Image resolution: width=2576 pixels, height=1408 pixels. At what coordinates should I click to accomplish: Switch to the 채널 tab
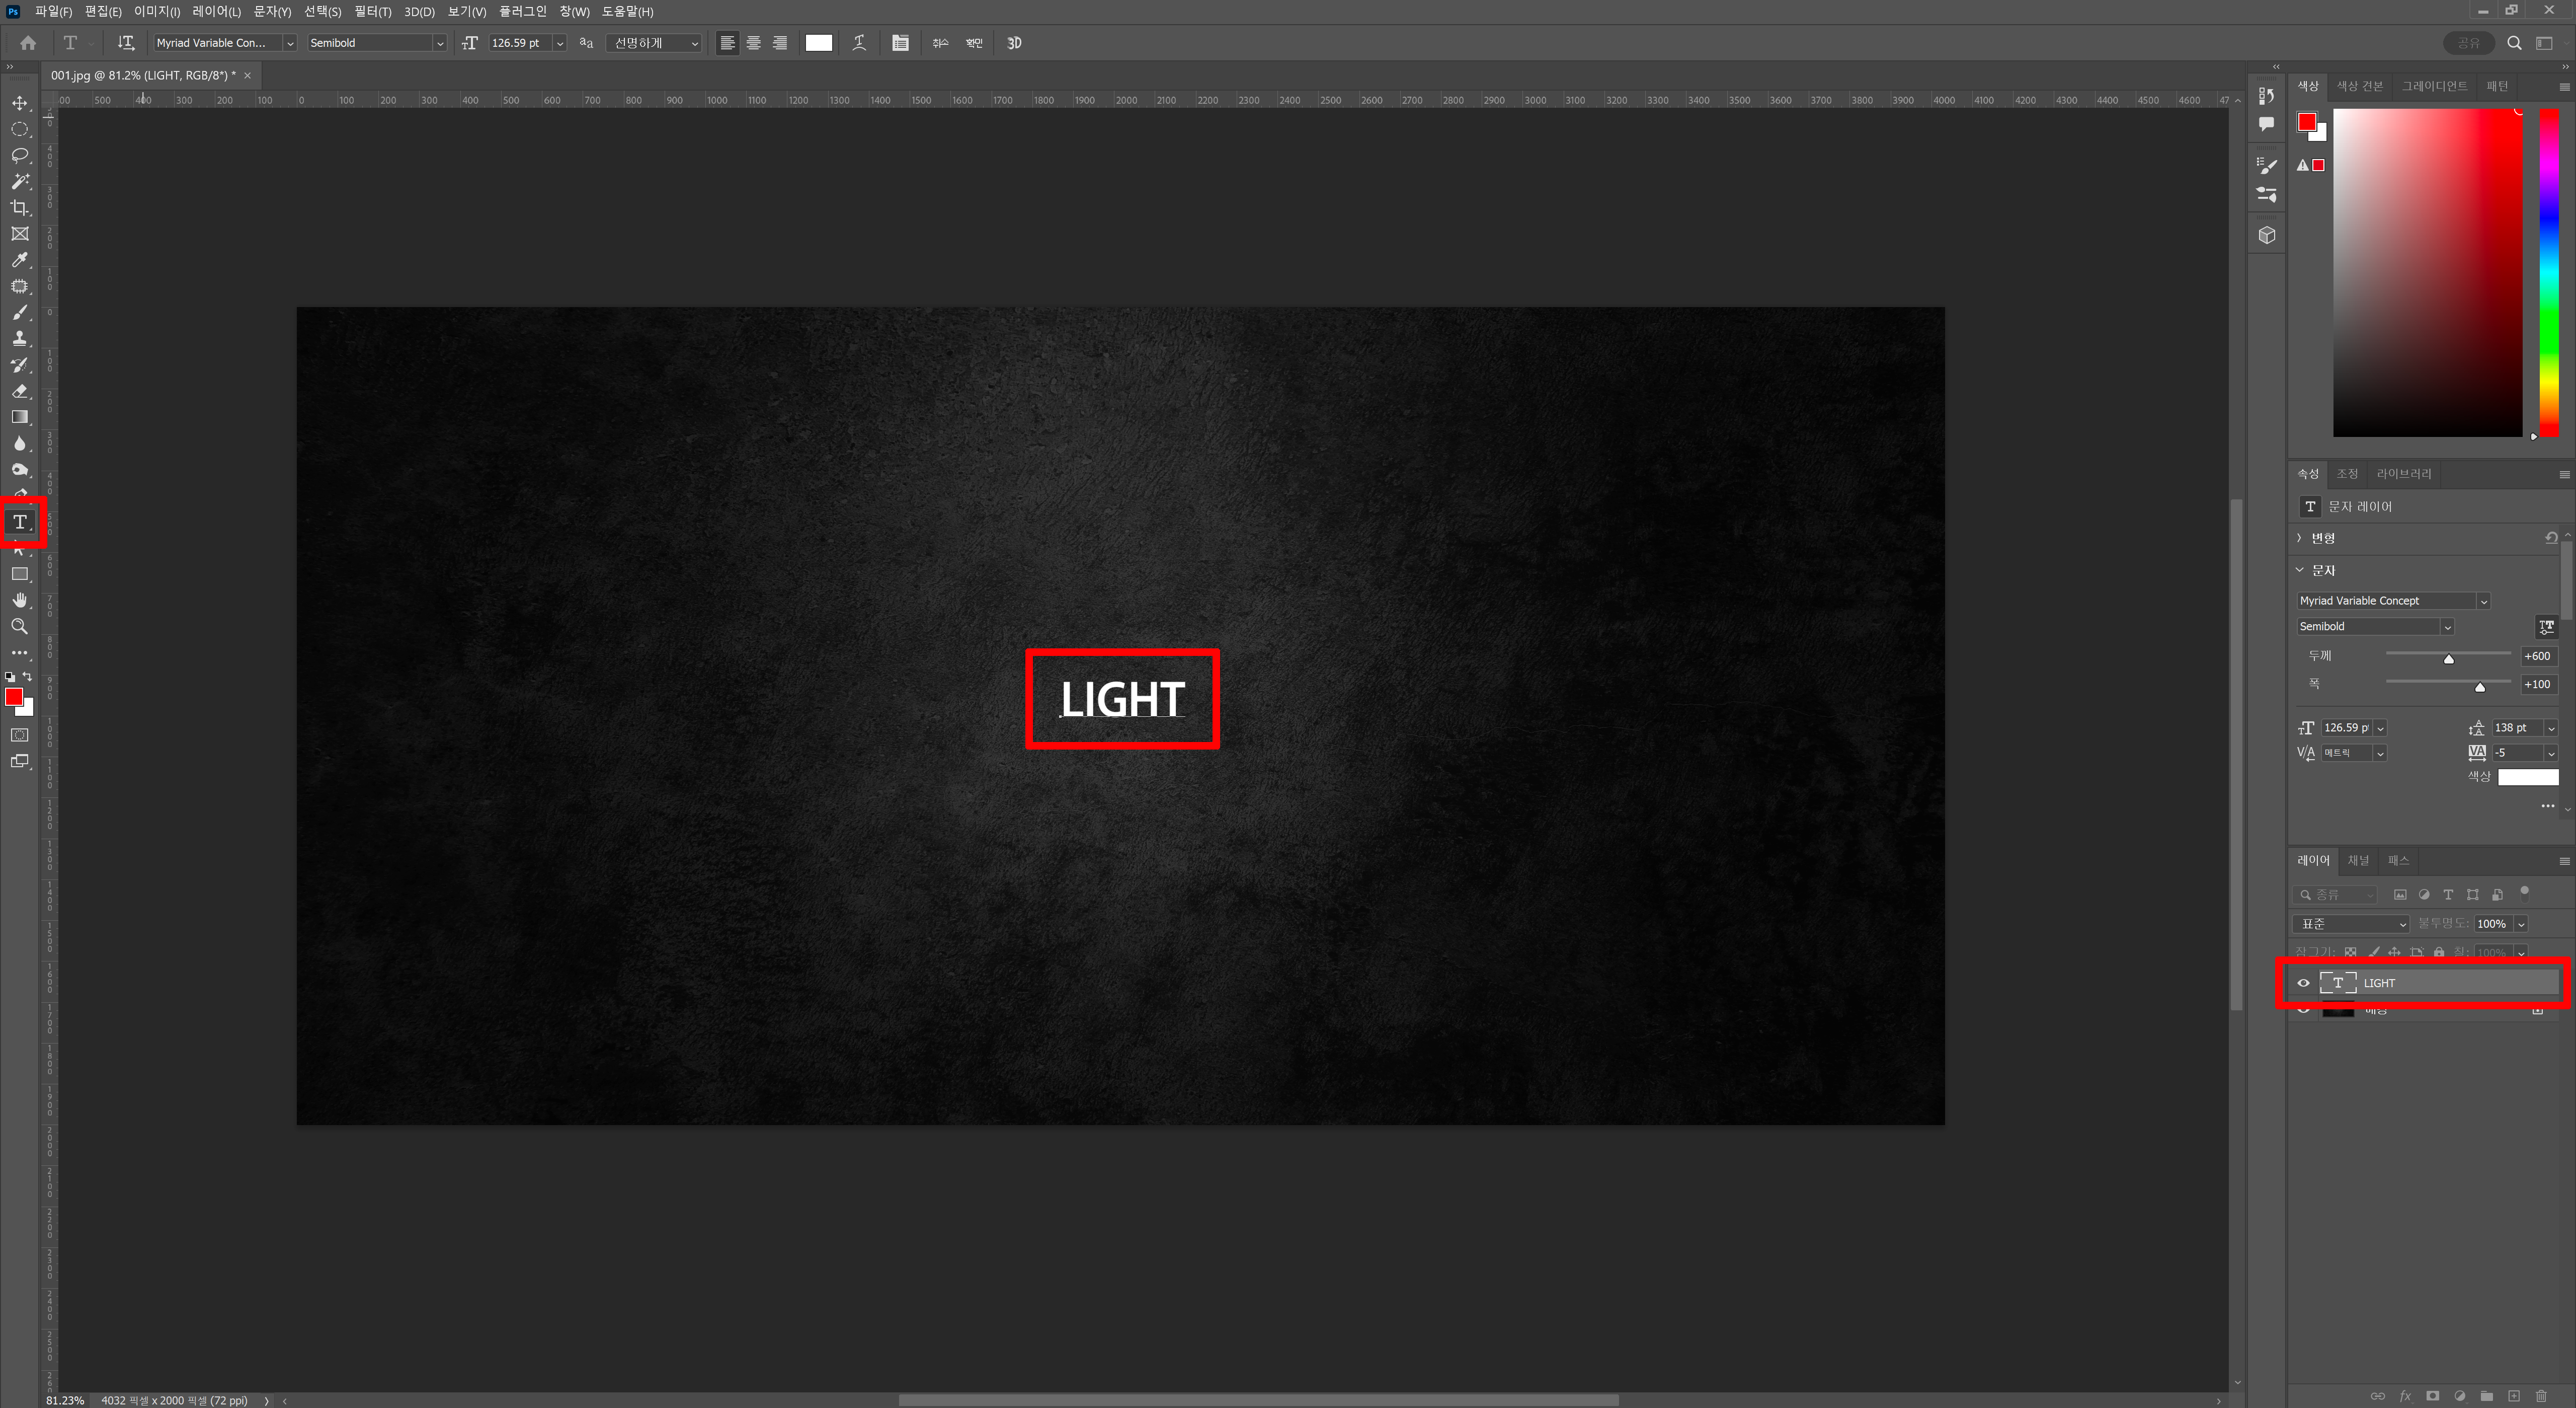pos(2358,861)
